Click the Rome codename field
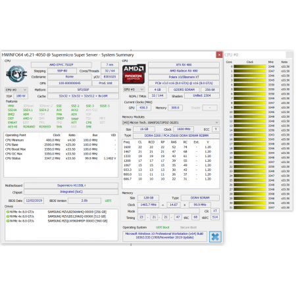The width and height of the screenshot is (296, 296). click(70, 77)
